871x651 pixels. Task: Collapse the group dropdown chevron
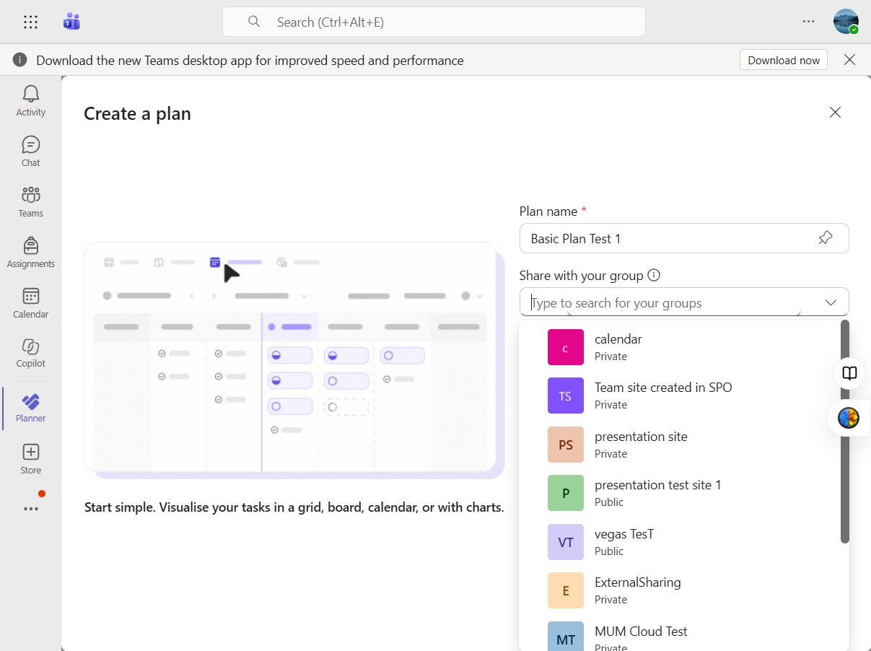tap(831, 302)
